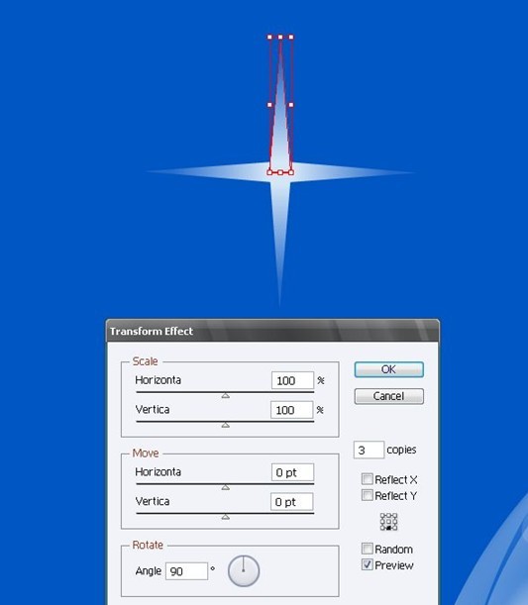Click the bottom-center anchor point of the selected shape
The image size is (528, 605).
(x=280, y=172)
